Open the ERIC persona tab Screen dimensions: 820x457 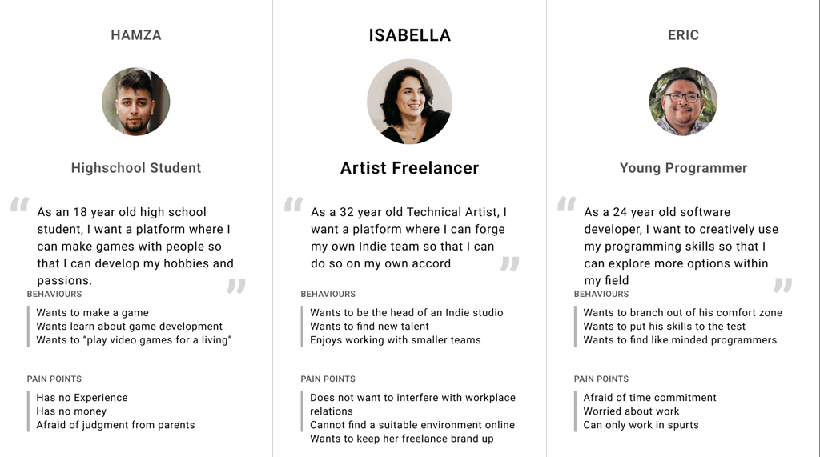click(x=684, y=35)
